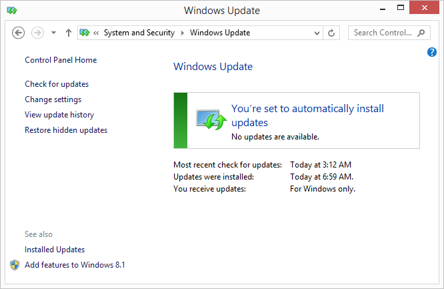Click the forward navigation arrow
444x289 pixels.
[x=37, y=33]
